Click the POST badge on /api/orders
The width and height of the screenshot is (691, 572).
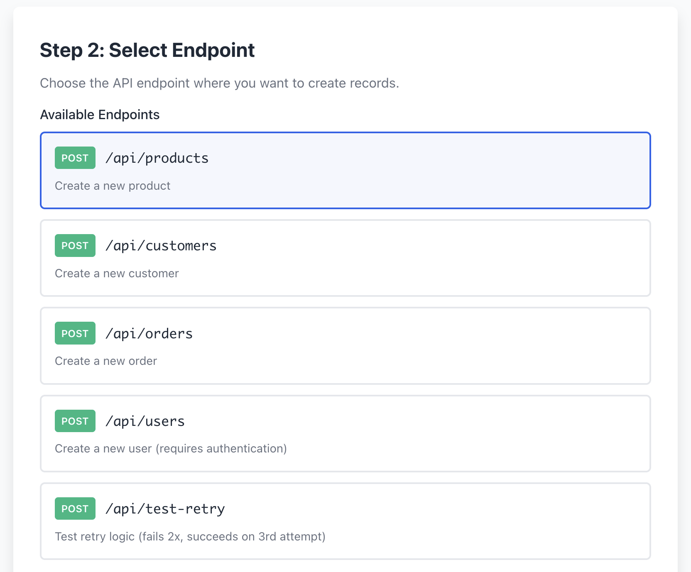pos(75,333)
